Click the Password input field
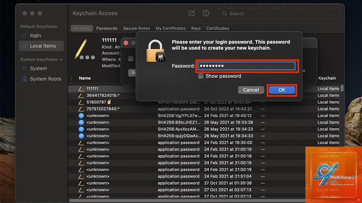This screenshot has height=203, width=362. (x=247, y=66)
